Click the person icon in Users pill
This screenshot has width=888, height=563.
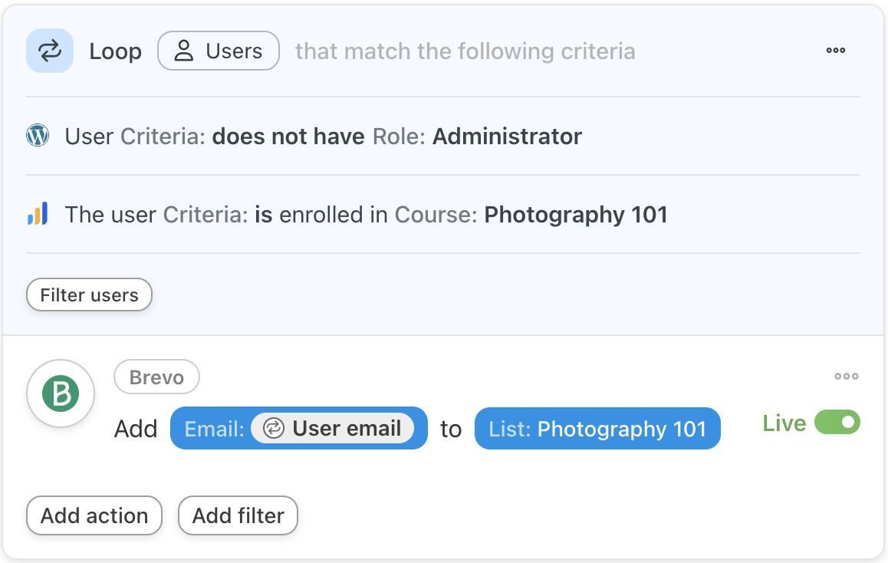pyautogui.click(x=183, y=51)
